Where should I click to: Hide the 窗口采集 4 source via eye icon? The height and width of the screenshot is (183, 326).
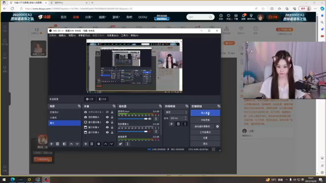[107, 127]
